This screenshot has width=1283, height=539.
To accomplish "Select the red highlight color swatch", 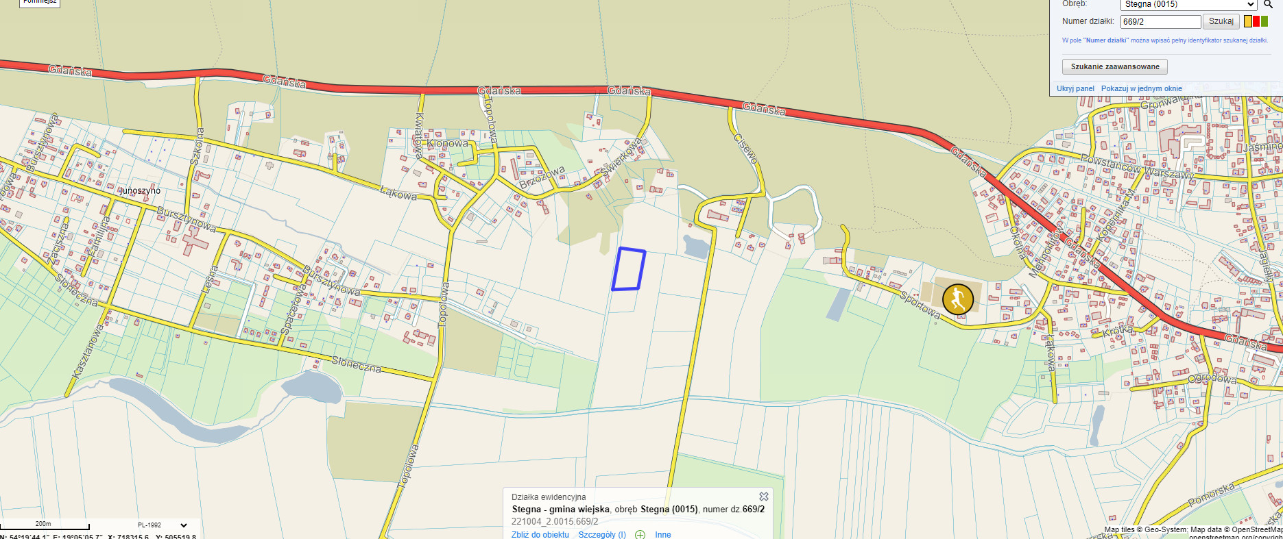I will (1256, 21).
